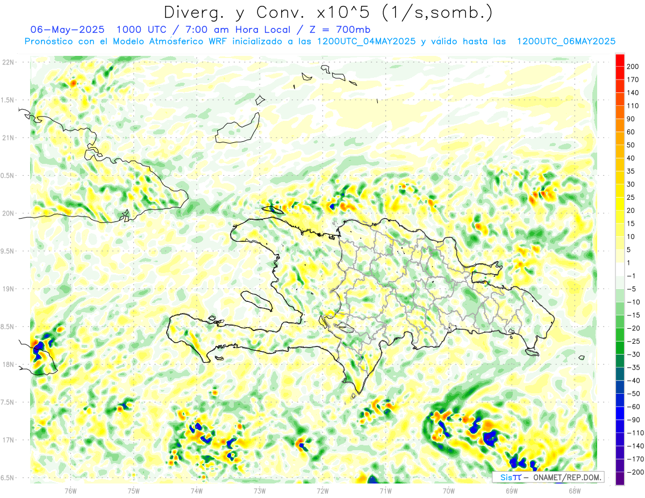645x498 pixels.
Task: Click the 7.5N latitude label
Action: [8, 402]
